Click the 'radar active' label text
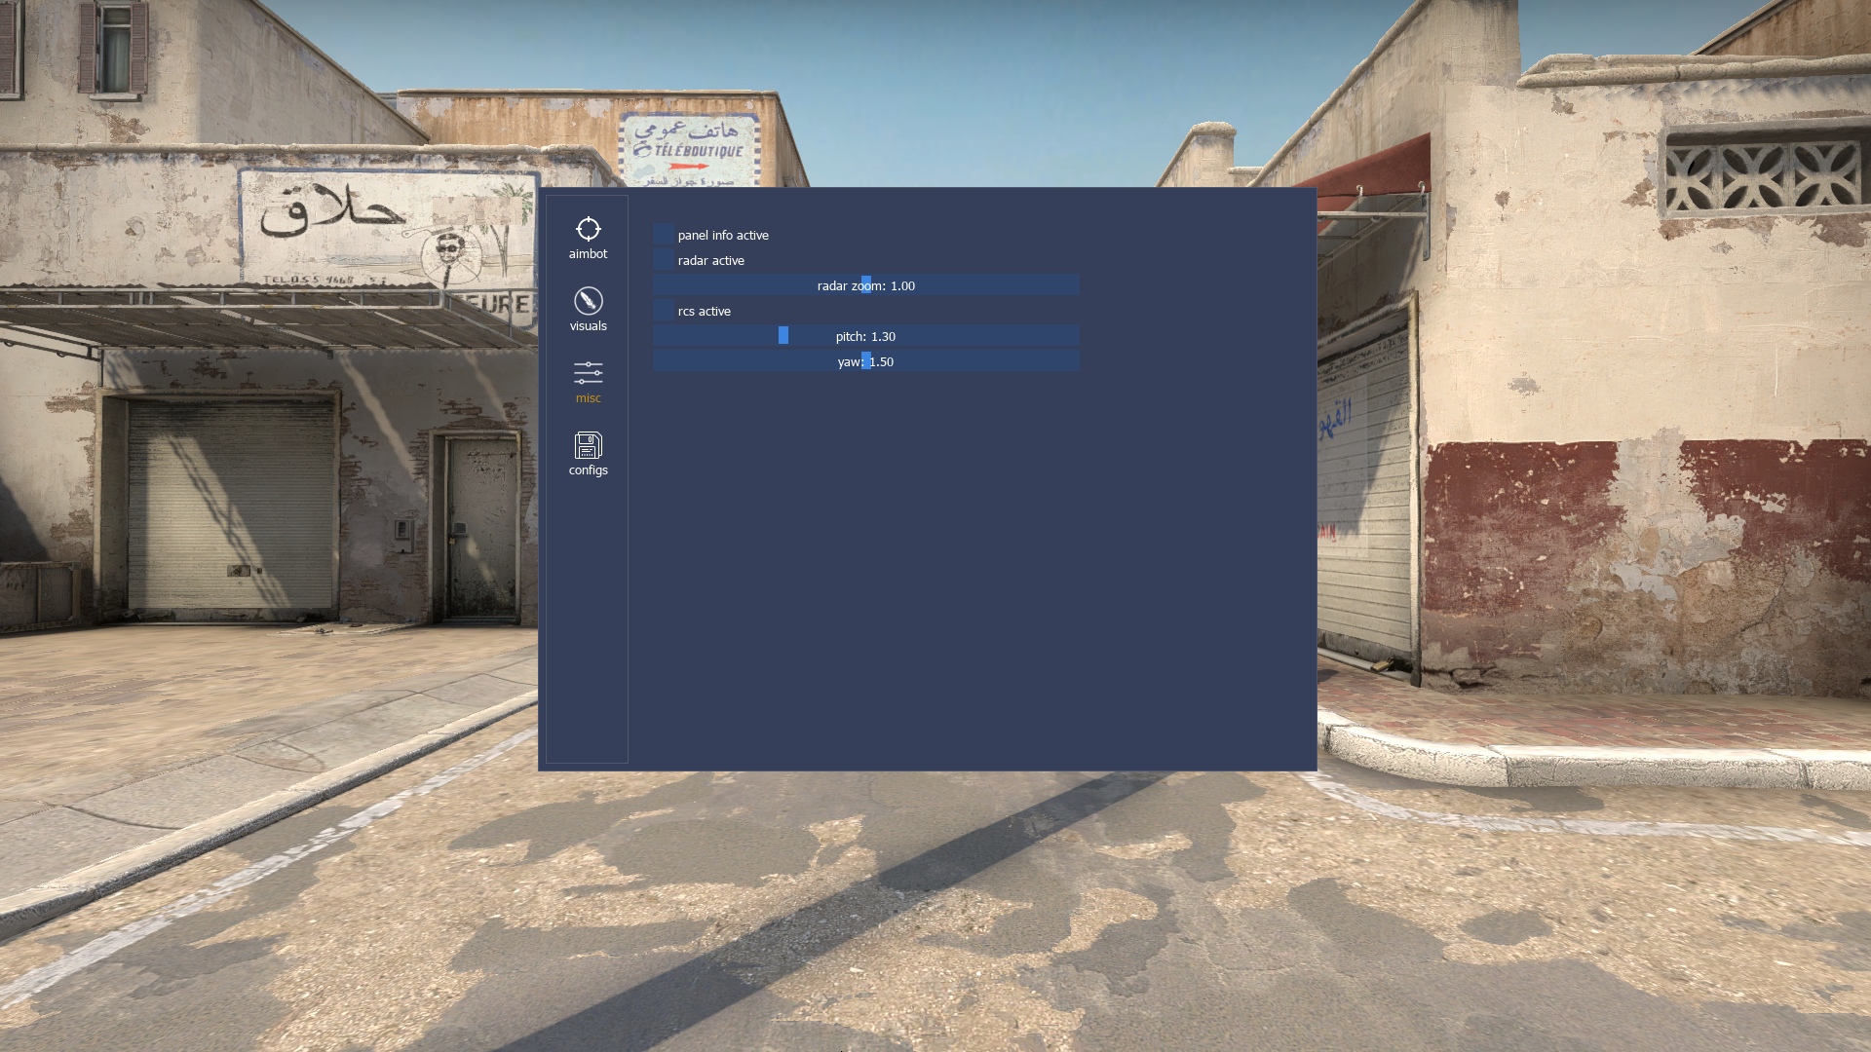 pos(710,261)
